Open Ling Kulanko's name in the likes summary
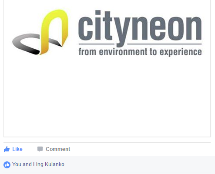This screenshot has width=215, height=174. click(49, 164)
